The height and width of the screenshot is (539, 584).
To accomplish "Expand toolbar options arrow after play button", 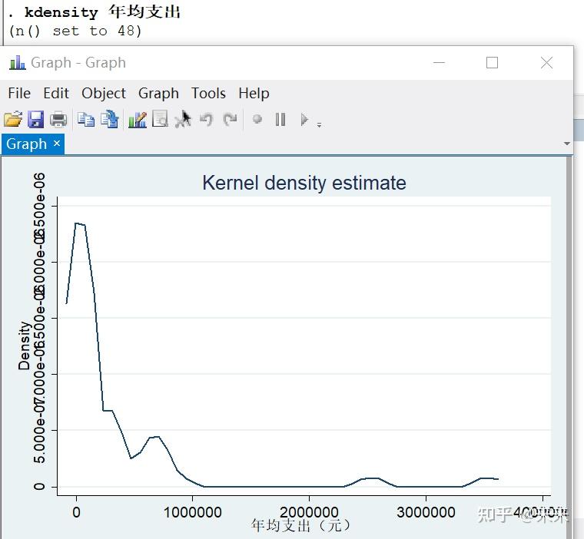I will click(x=319, y=124).
